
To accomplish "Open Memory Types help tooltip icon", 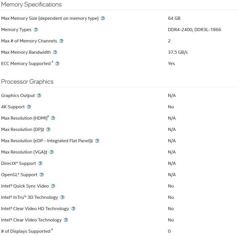I will point(36,30).
